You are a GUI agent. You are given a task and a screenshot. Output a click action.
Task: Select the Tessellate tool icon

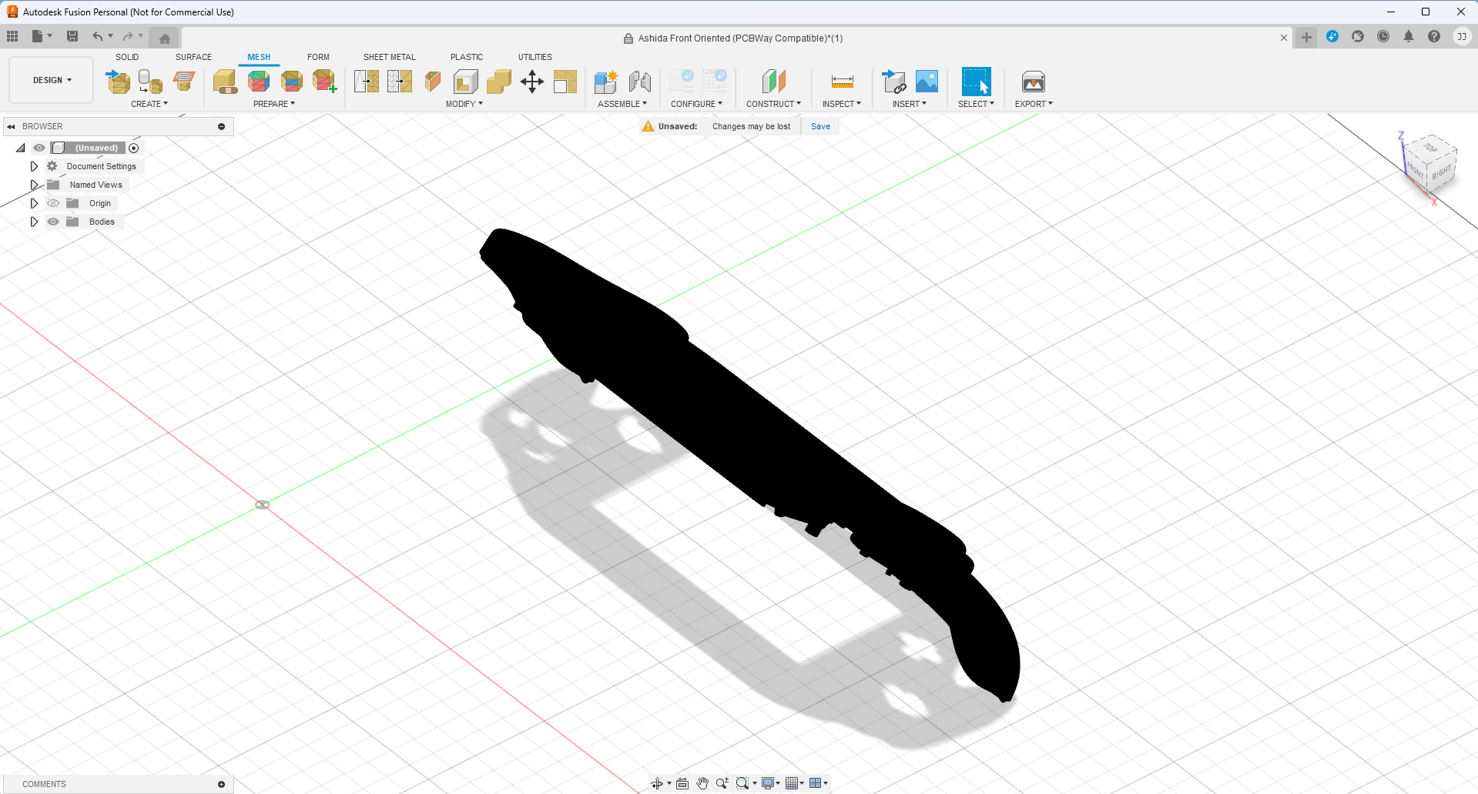(150, 82)
